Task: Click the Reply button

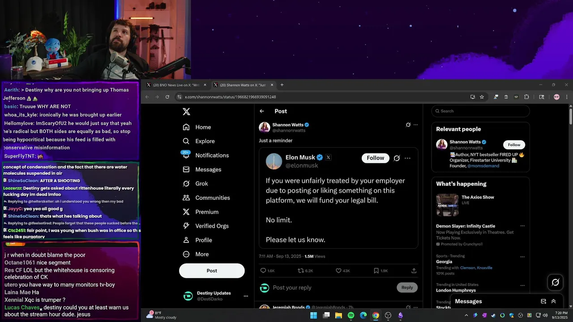Action: tap(407, 288)
